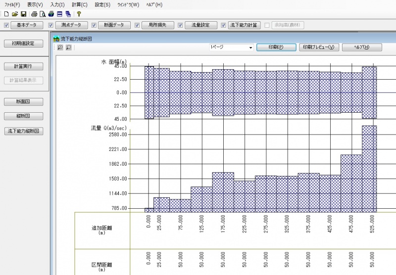
Task: Click the 測点データ button
Action: point(71,25)
